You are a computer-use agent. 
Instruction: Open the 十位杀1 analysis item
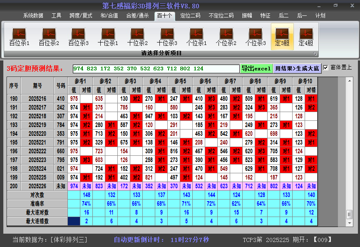[x=108, y=37]
